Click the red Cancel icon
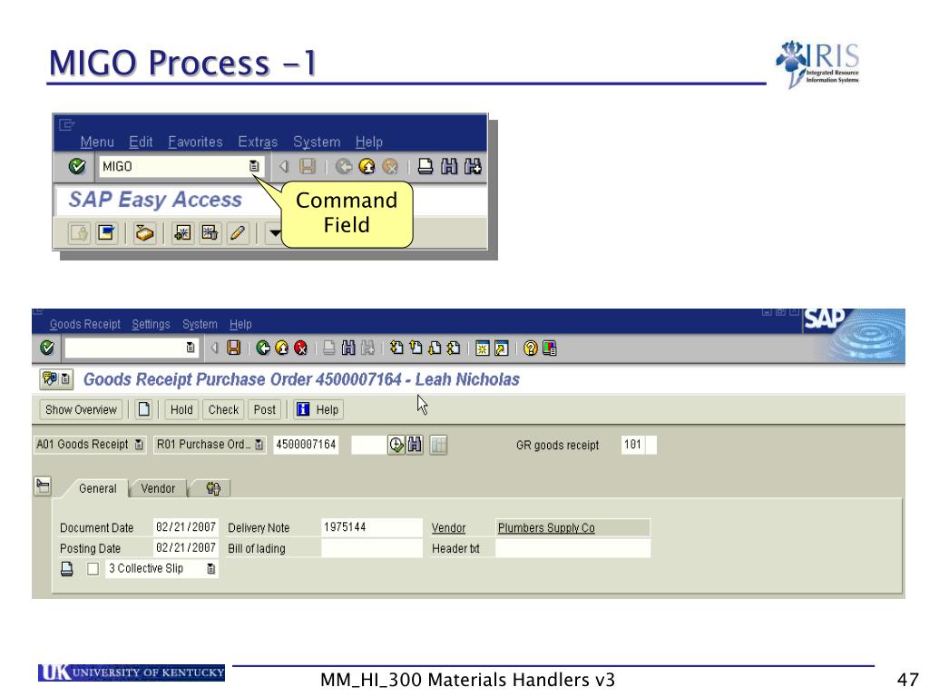 click(x=301, y=348)
